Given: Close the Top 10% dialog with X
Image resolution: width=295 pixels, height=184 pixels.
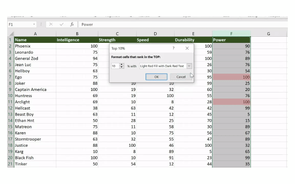Looking at the screenshot, I should click(187, 48).
